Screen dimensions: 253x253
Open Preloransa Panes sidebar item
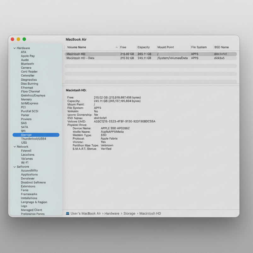coord(32,214)
